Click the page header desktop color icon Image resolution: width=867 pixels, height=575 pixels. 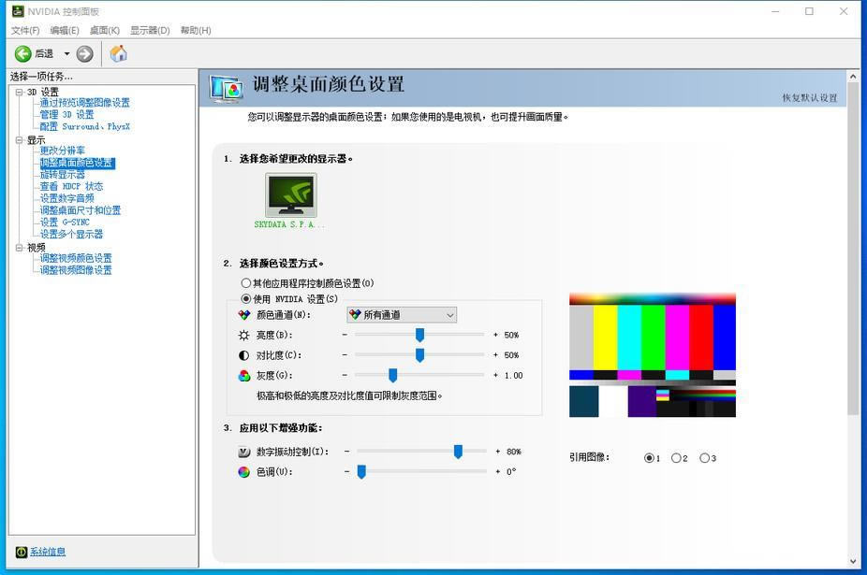[x=227, y=89]
